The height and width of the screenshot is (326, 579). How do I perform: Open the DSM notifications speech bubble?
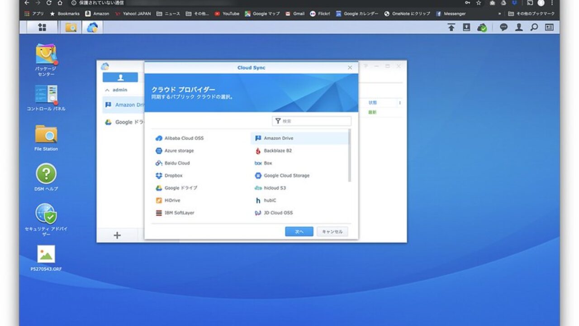503,28
